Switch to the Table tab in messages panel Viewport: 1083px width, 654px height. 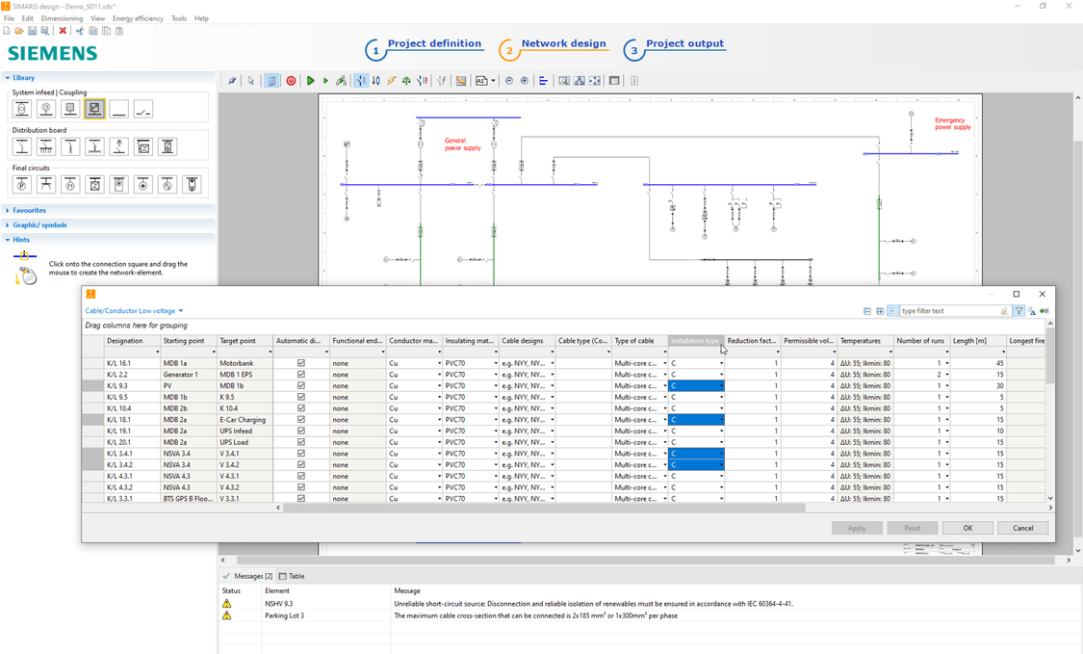(x=291, y=576)
